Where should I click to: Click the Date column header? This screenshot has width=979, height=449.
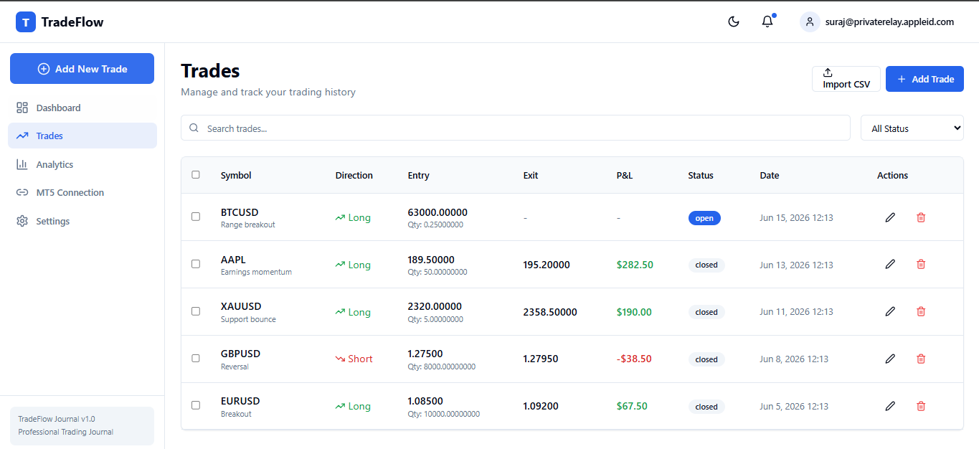tap(770, 175)
